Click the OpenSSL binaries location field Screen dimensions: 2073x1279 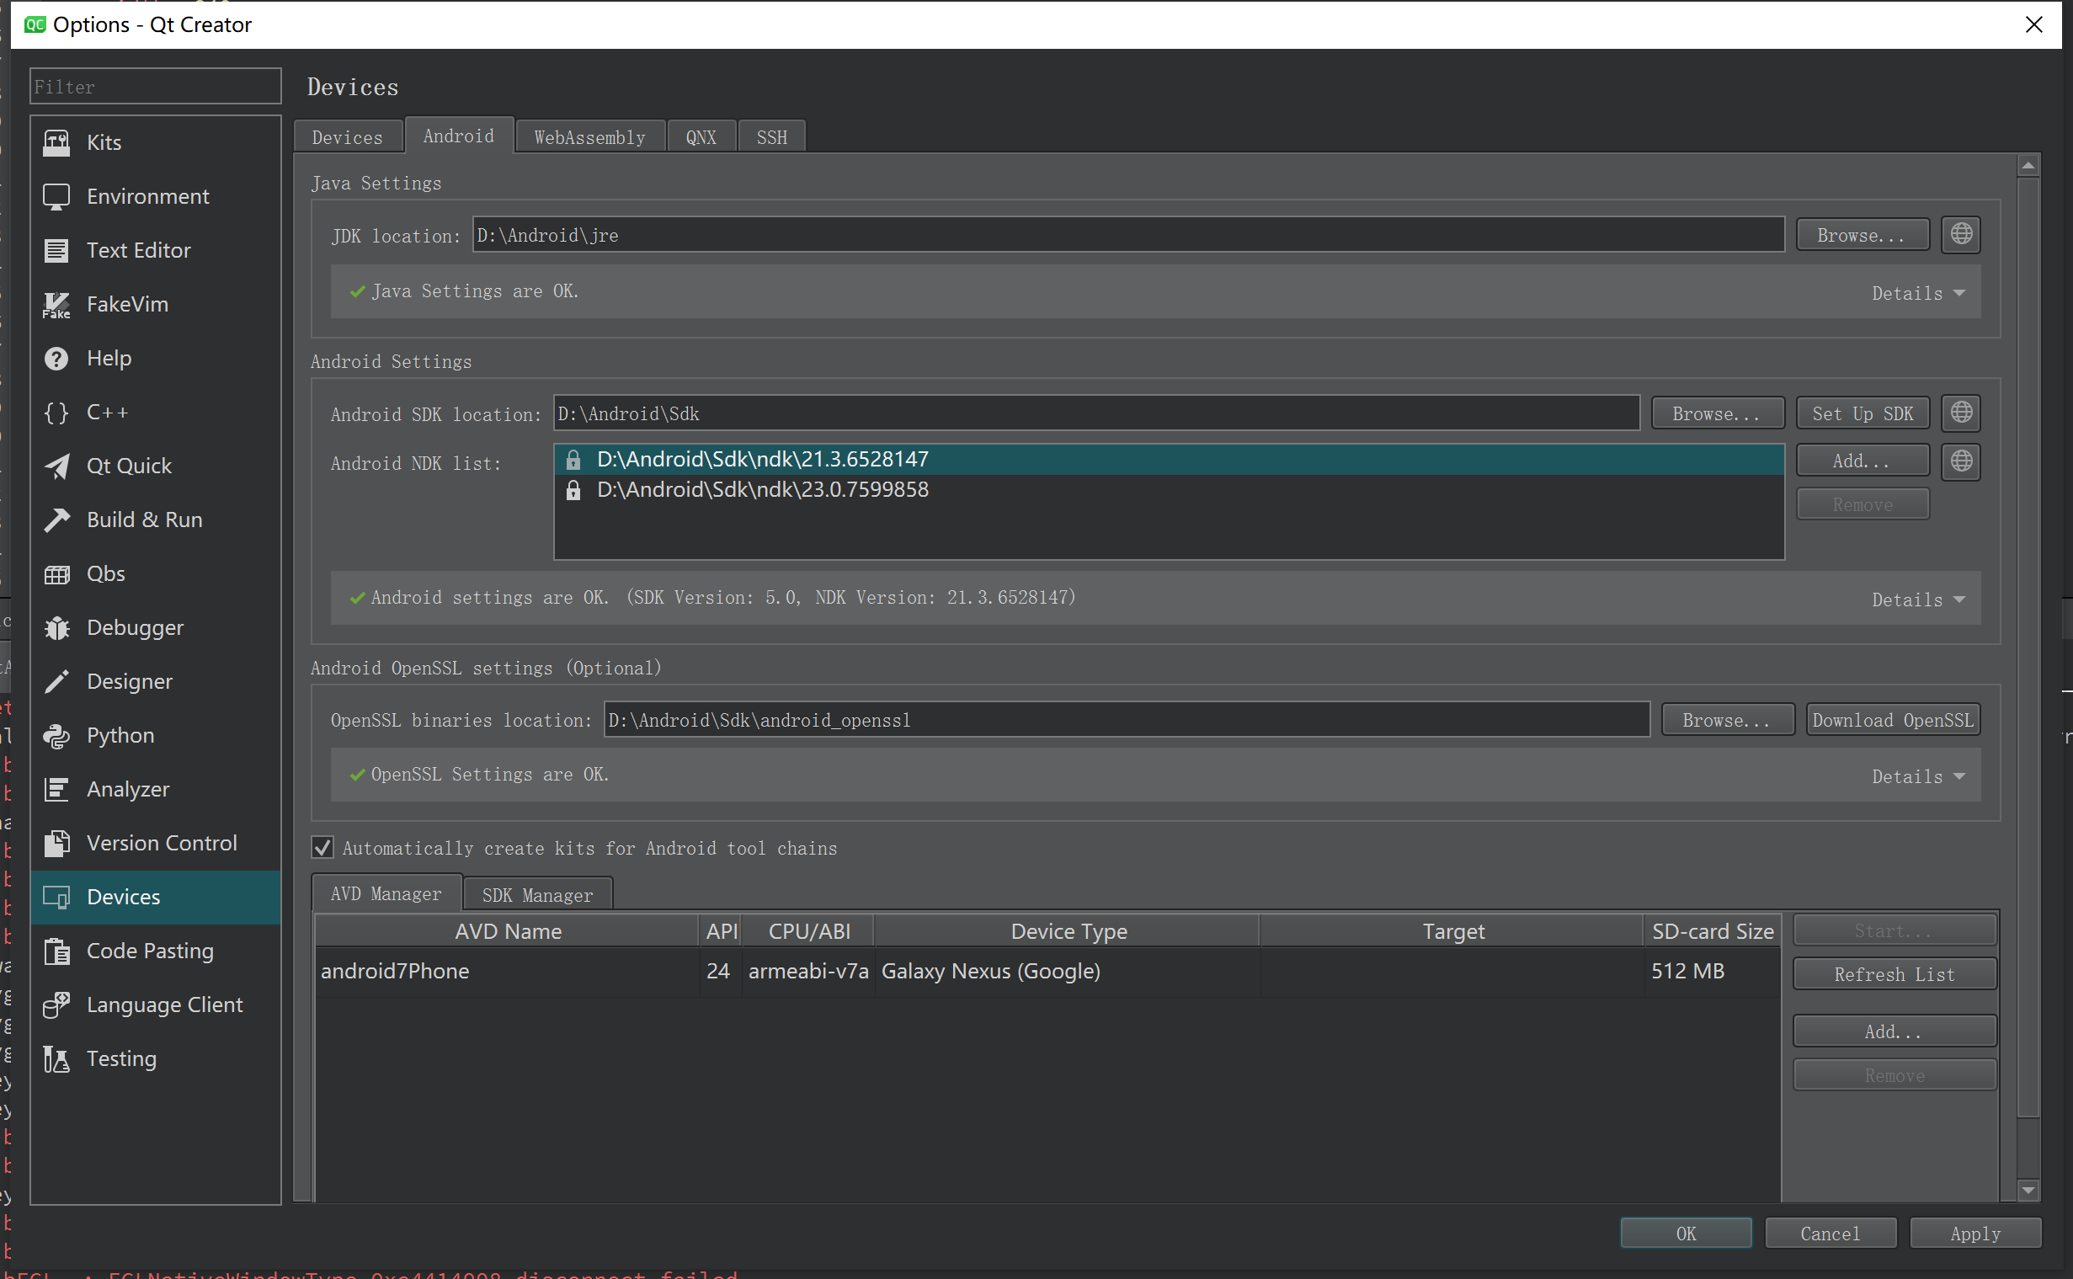pos(1127,719)
